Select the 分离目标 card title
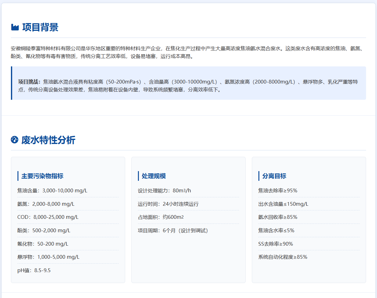377x298 pixels. click(x=274, y=176)
